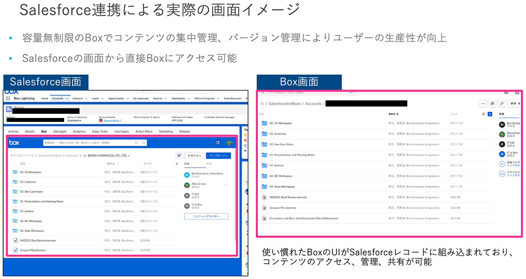Click the Accounts breadcrumb in Box screen
The width and height of the screenshot is (526, 279).
(313, 104)
